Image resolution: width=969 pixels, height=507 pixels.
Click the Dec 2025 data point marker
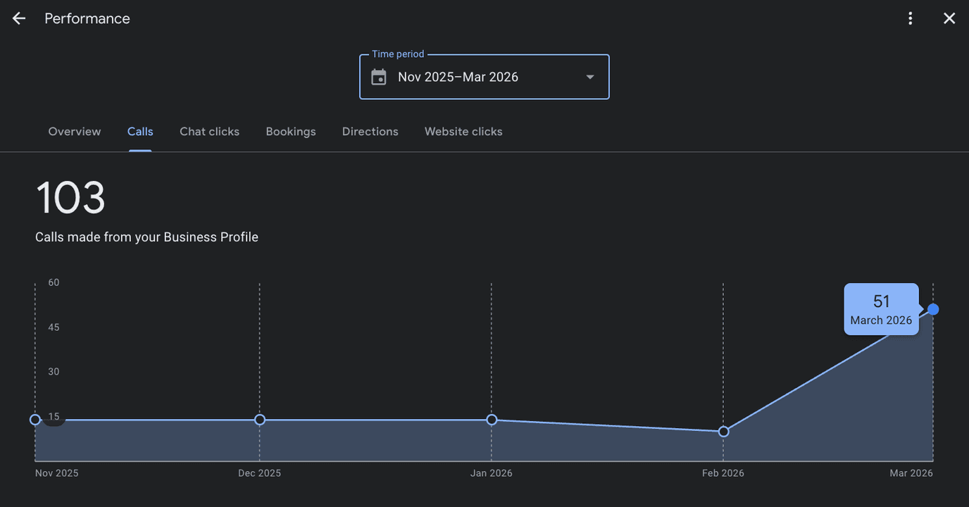(x=260, y=420)
